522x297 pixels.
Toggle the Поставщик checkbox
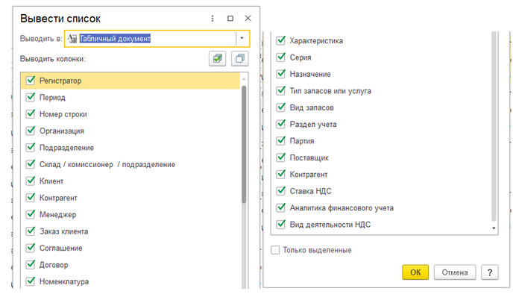coord(281,157)
